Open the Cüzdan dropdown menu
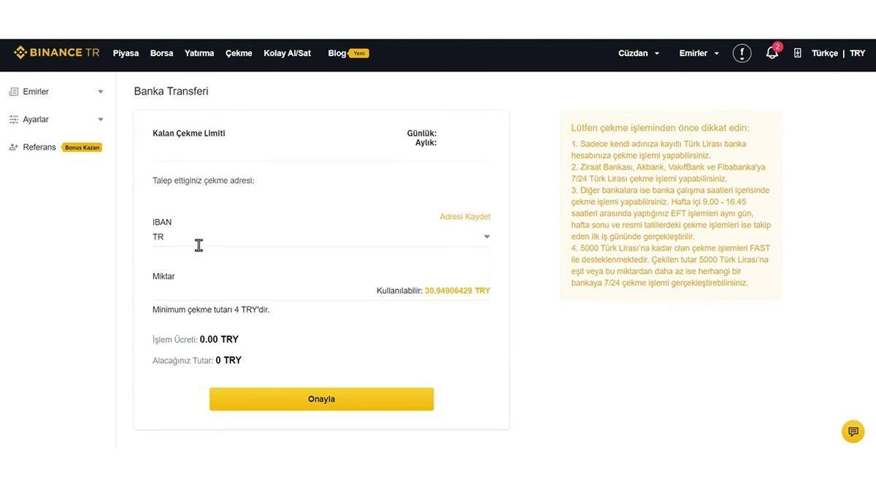Screen dimensions: 876x493 coord(639,53)
